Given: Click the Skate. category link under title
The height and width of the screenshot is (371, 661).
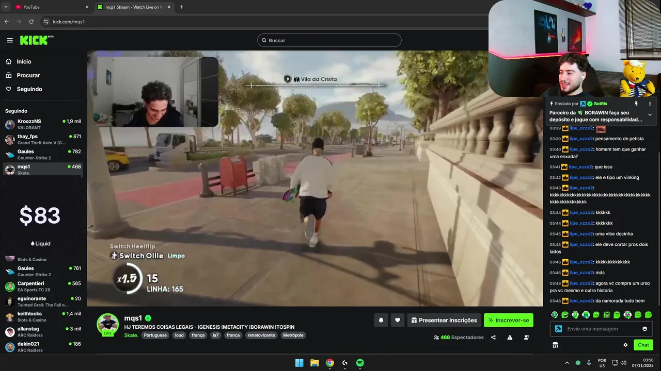Looking at the screenshot, I should coord(131,335).
